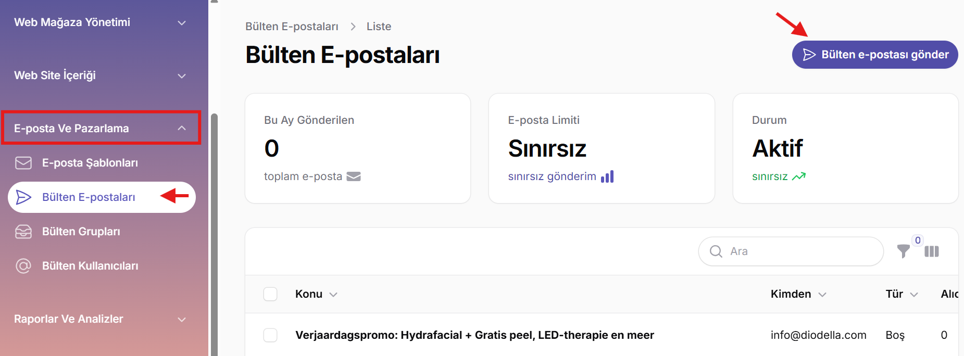Sort by the Konu column header

tap(309, 294)
